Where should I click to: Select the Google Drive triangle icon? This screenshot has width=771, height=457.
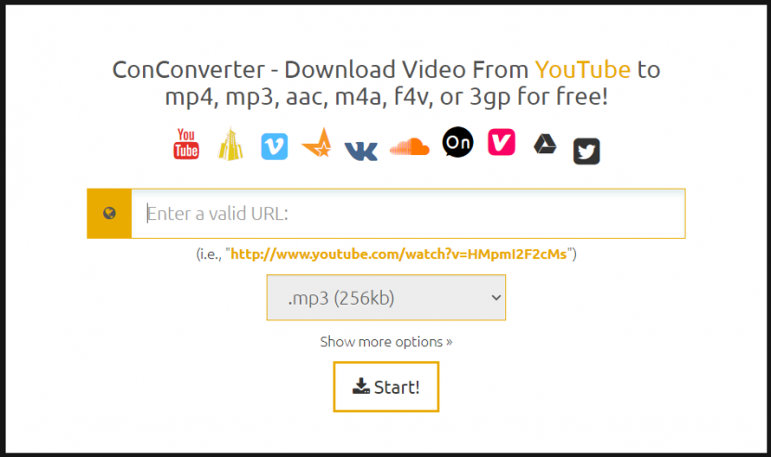(x=545, y=144)
